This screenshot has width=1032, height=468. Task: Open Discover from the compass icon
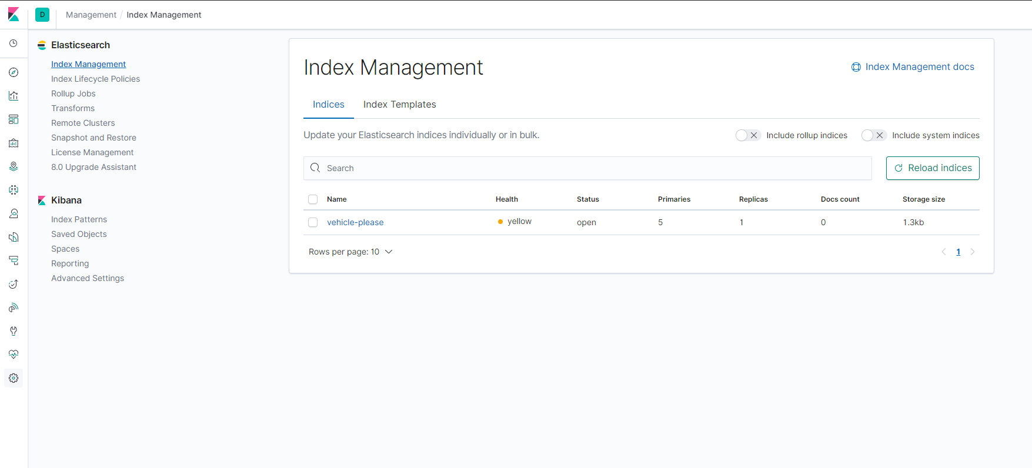14,72
